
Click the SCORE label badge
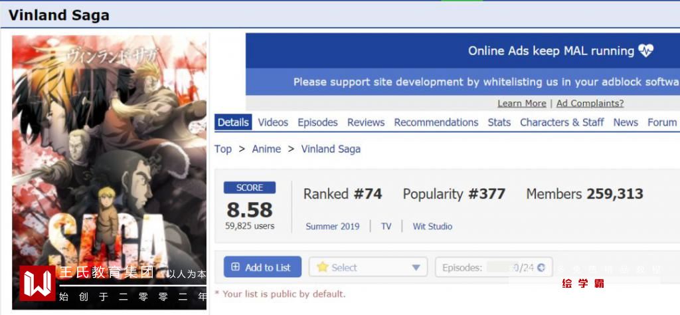tap(250, 188)
